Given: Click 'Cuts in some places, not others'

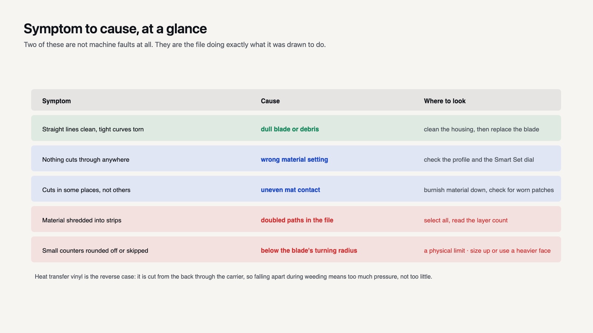Looking at the screenshot, I should tap(86, 190).
